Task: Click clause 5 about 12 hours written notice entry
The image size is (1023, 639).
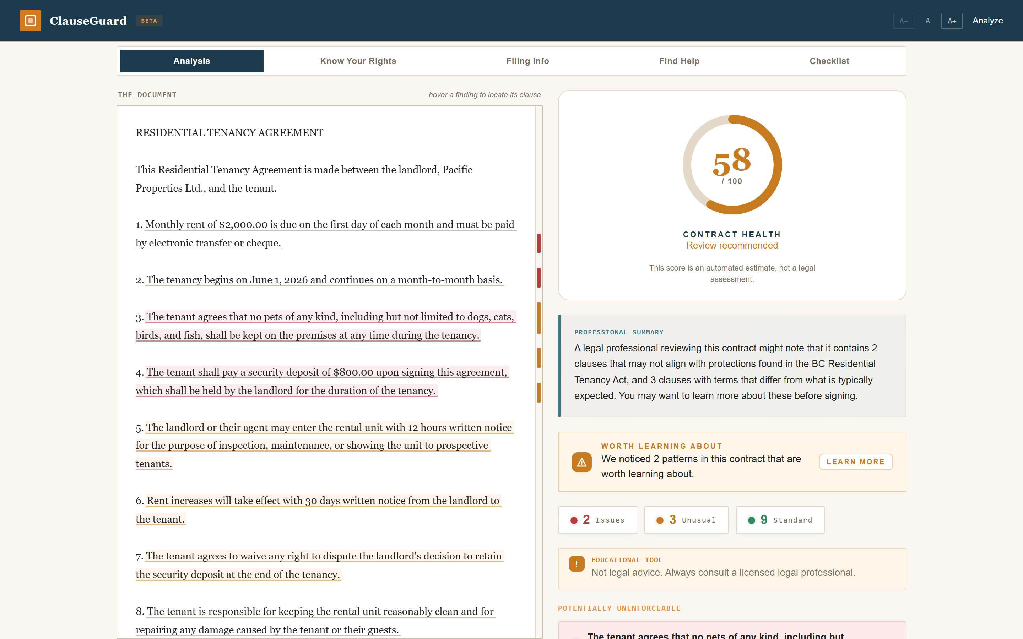Action: (x=325, y=446)
